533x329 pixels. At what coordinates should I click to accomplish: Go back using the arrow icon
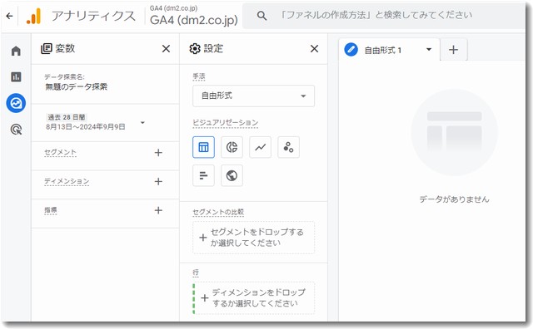coord(9,16)
